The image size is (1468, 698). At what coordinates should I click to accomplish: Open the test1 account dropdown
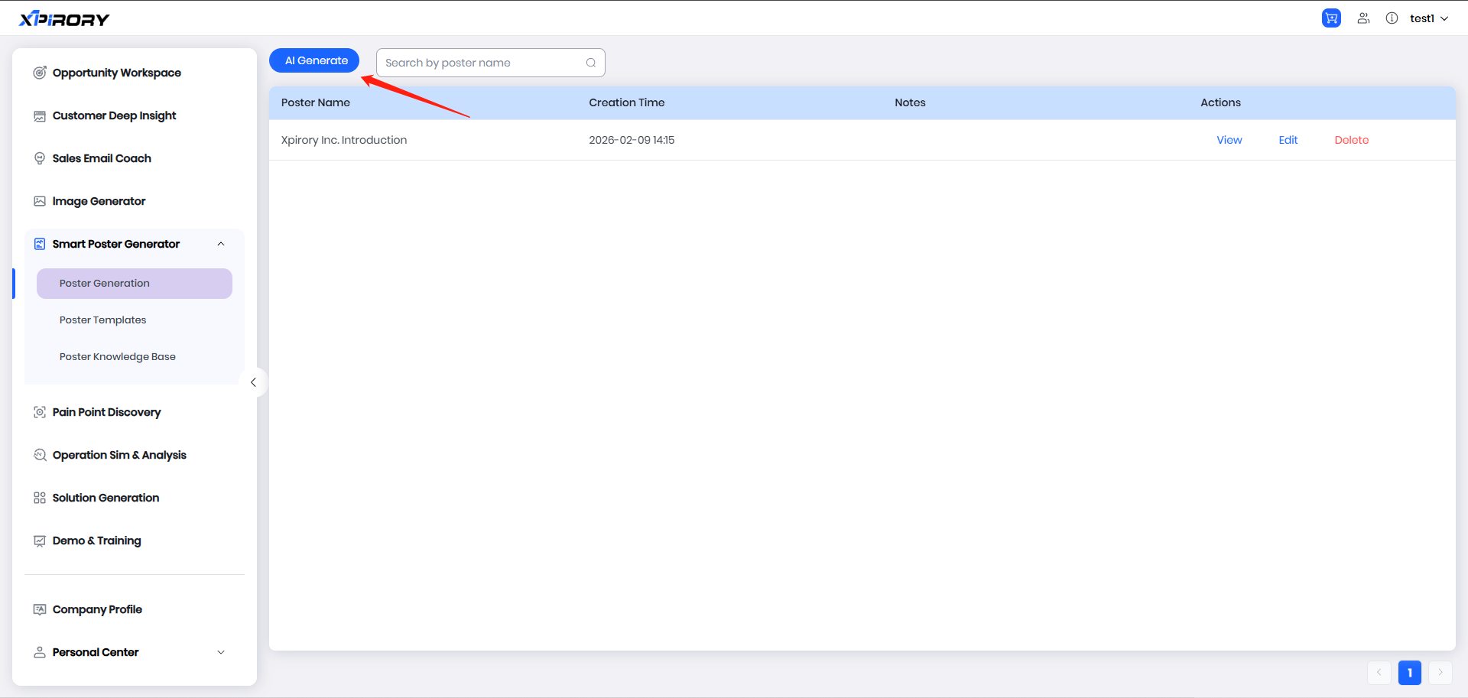[1428, 18]
